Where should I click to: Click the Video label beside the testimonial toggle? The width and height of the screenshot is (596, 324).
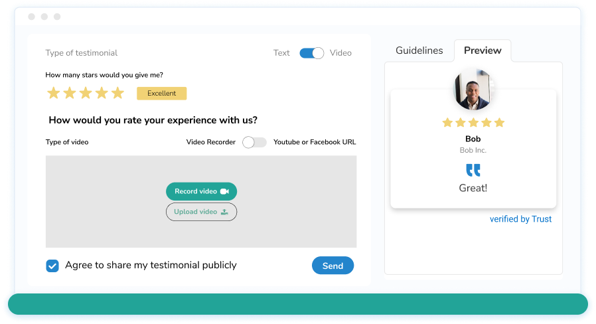pos(340,53)
